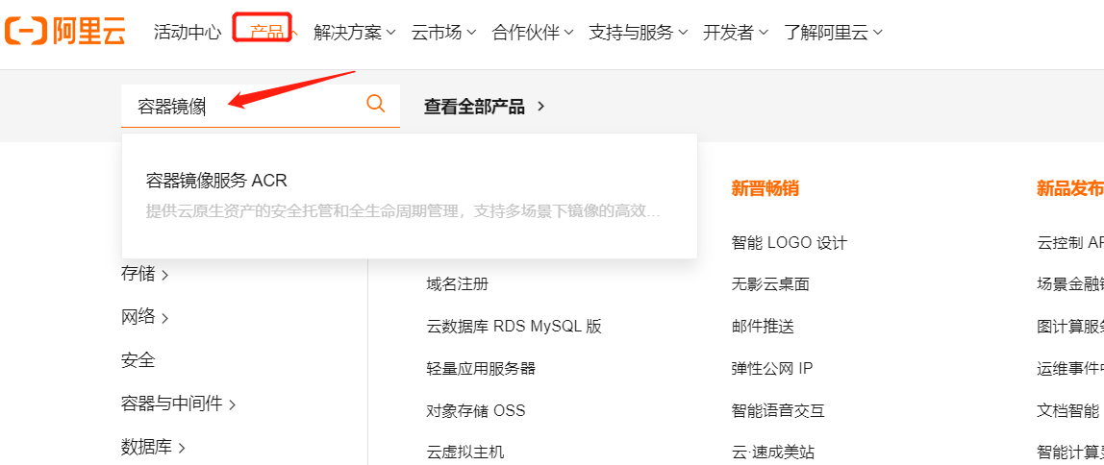Open 文档智能 link

pos(1068,411)
